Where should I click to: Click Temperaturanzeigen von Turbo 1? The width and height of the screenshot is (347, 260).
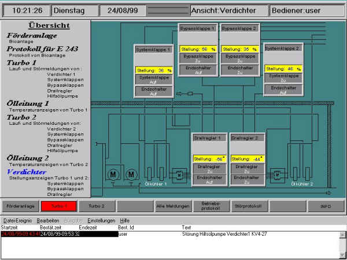pos(48,110)
